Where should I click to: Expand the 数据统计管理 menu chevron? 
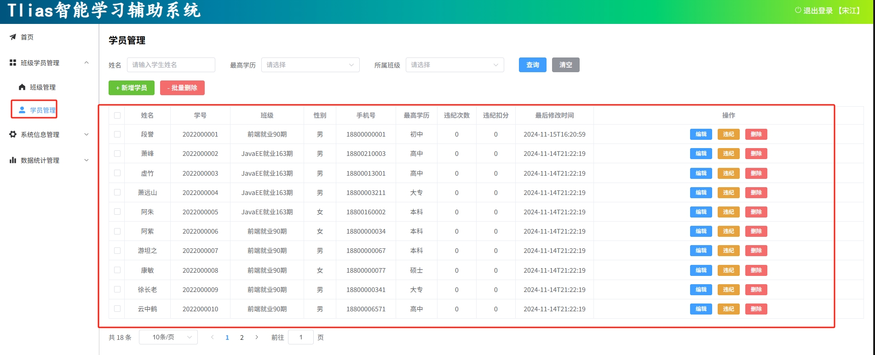tap(86, 160)
